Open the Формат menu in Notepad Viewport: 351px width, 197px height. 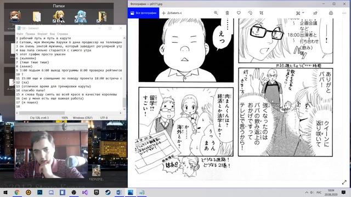[x=42, y=34]
